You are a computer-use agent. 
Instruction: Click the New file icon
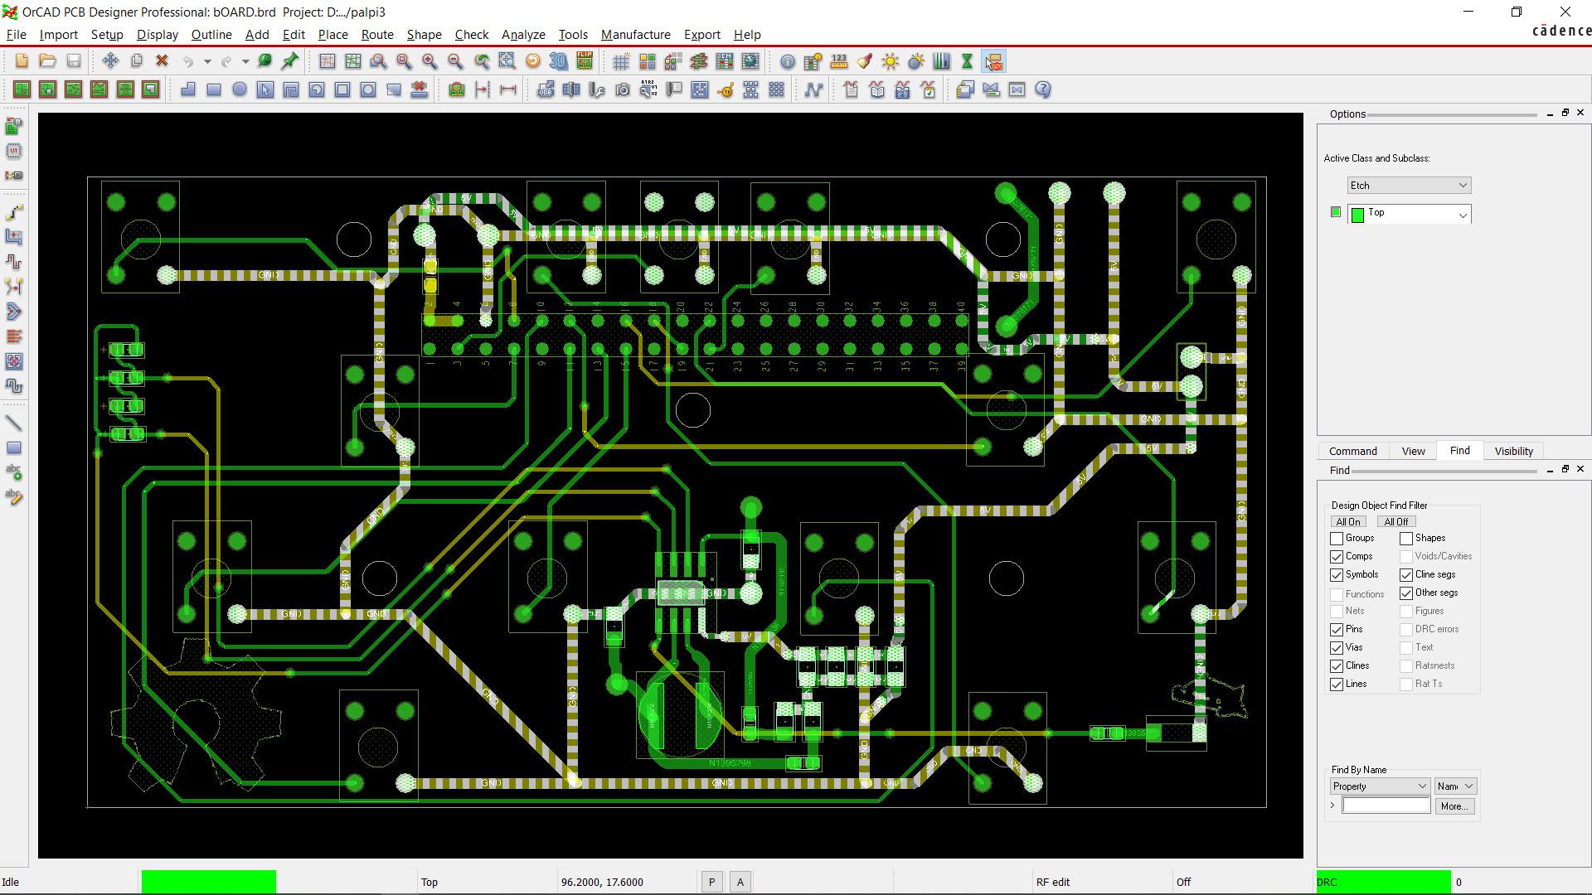[x=22, y=61]
